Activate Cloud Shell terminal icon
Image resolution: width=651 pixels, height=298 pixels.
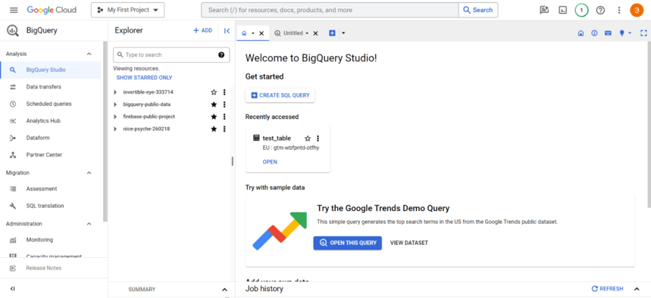point(562,11)
